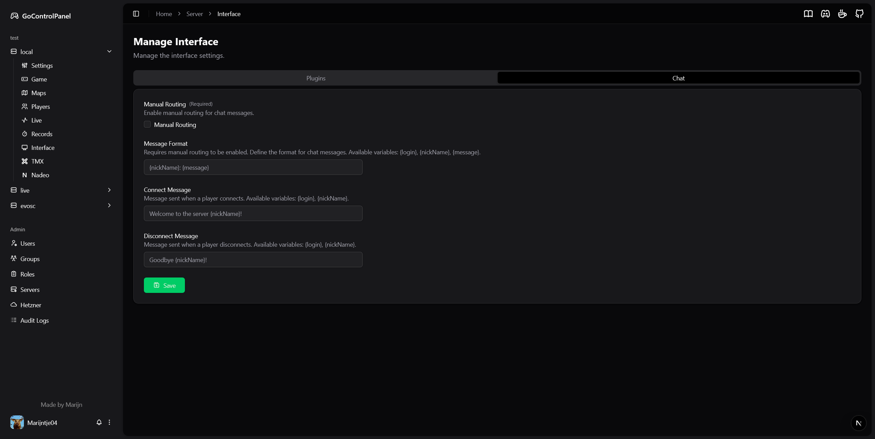
Task: Open the documentation book icon
Action: coord(808,14)
